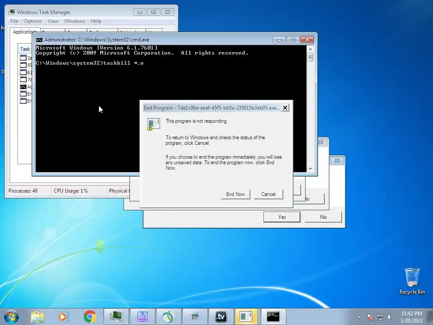Viewport: 433px width, 325px height.
Task: Switch to cmd.exe taskbar button
Action: click(273, 317)
